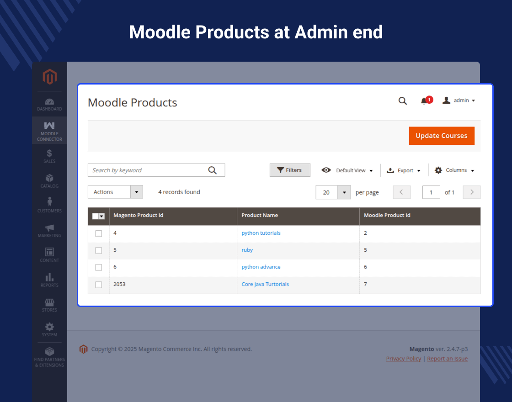Click the global search magnifier icon
The height and width of the screenshot is (402, 512).
[x=403, y=101]
